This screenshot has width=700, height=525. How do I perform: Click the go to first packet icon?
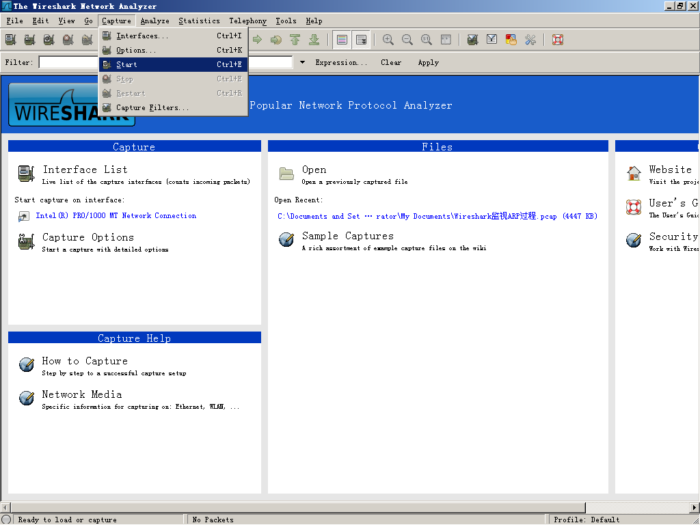click(295, 40)
